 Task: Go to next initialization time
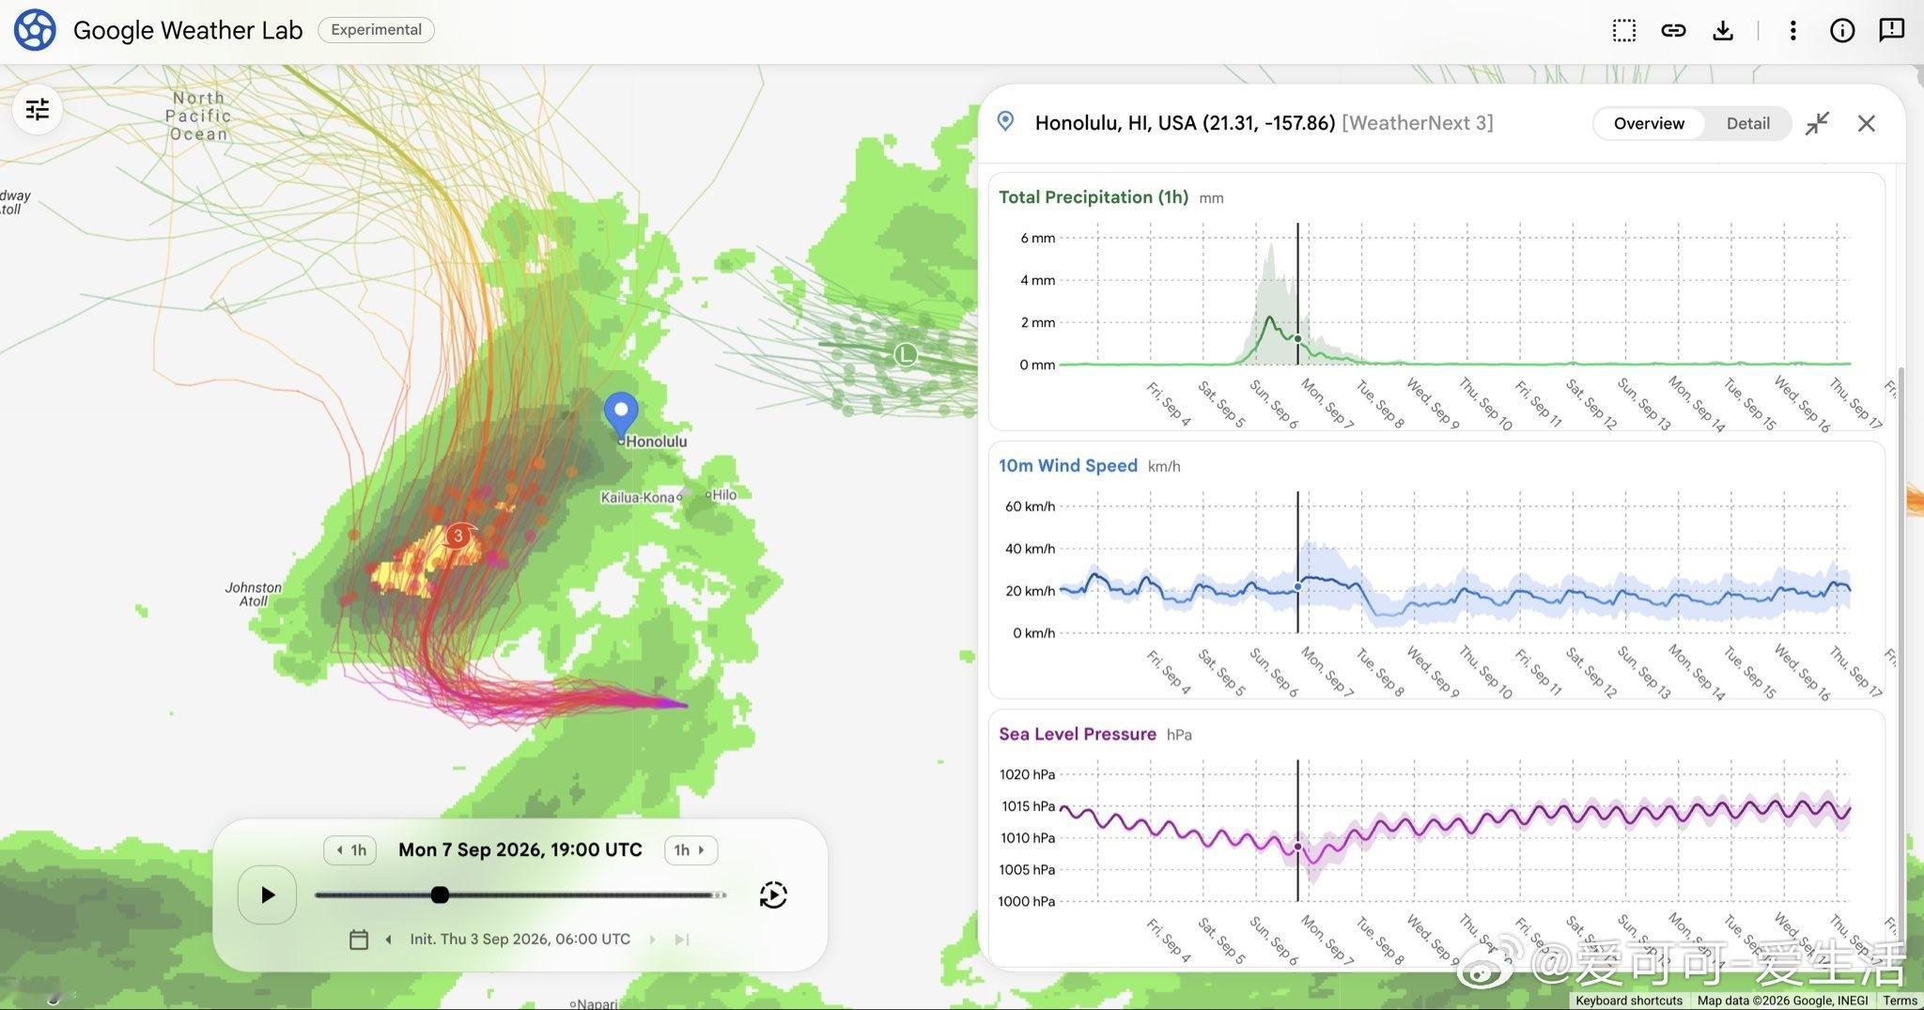(653, 940)
